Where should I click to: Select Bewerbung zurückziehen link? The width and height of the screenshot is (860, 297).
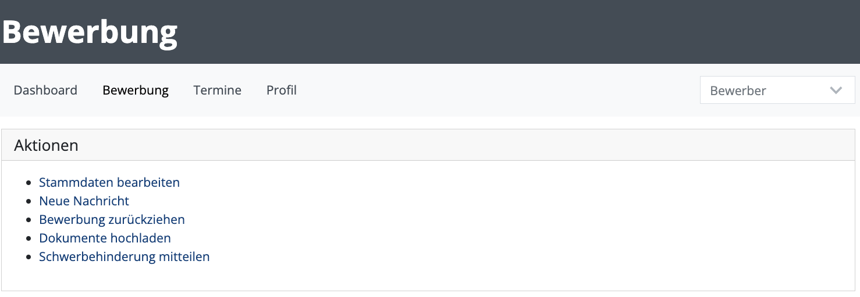pos(112,219)
